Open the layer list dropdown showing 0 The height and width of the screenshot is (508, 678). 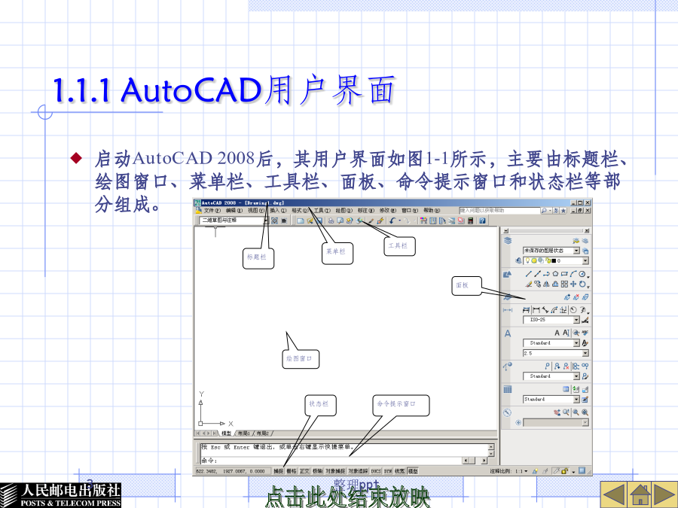556,261
